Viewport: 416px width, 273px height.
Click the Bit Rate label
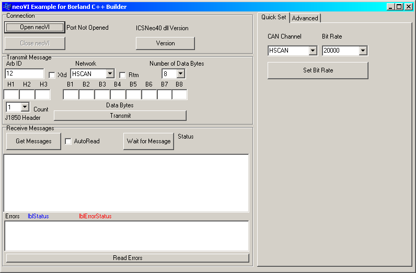(x=332, y=36)
